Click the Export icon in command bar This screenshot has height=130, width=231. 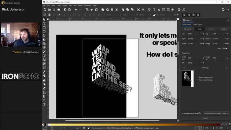[x=70, y=10]
